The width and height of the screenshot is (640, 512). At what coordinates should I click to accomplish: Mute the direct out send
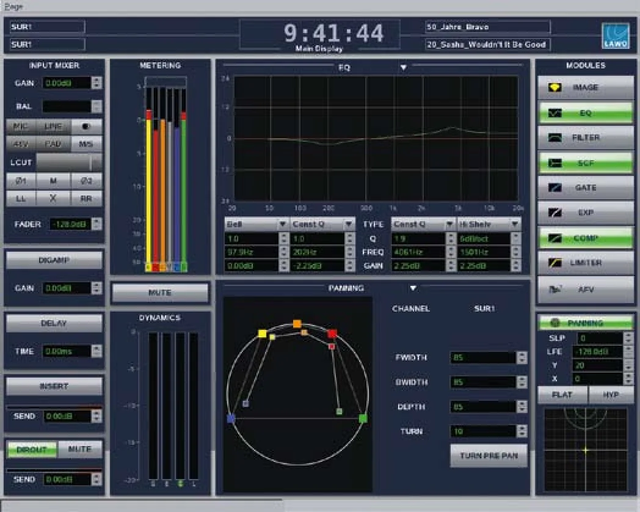[x=79, y=450]
